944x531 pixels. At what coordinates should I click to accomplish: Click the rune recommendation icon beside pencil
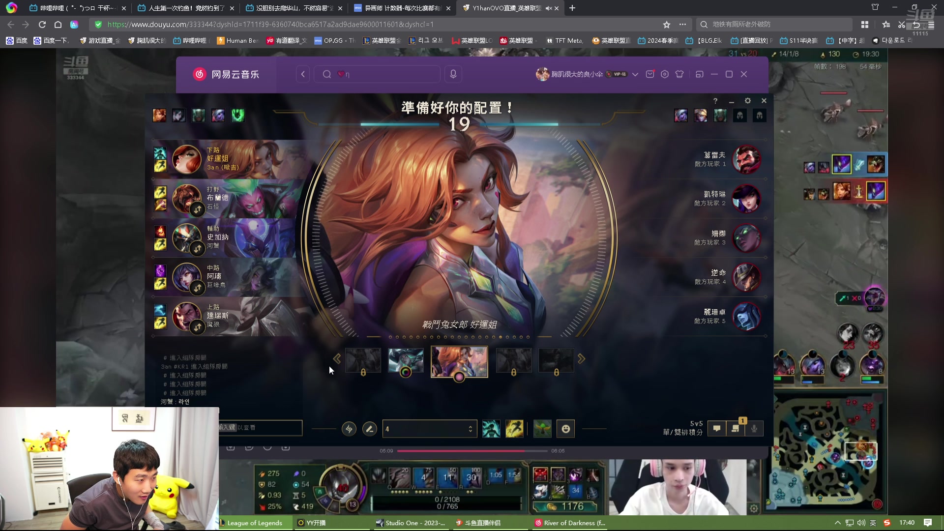(x=349, y=429)
